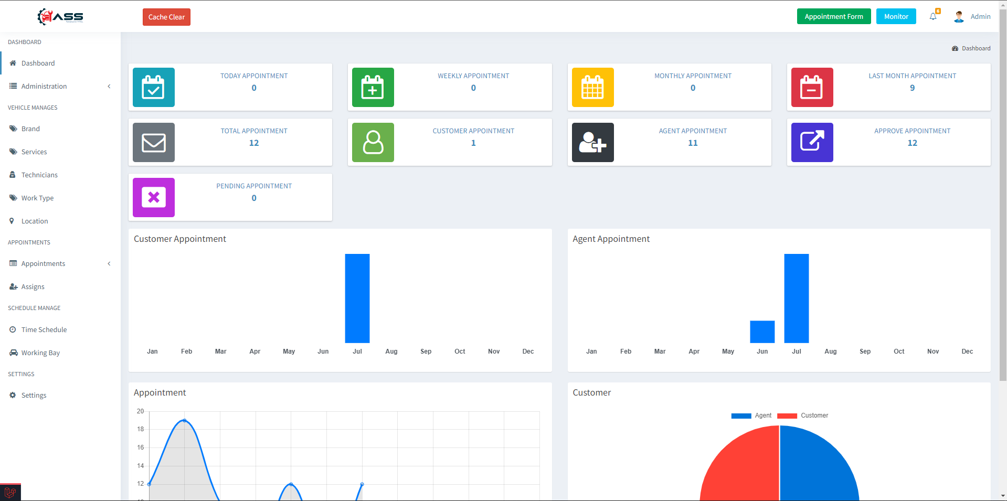The height and width of the screenshot is (501, 1007).
Task: Click the Assigns user-plus icon
Action: tap(14, 286)
